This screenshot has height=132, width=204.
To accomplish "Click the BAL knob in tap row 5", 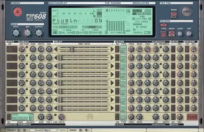I will point(49,83).
